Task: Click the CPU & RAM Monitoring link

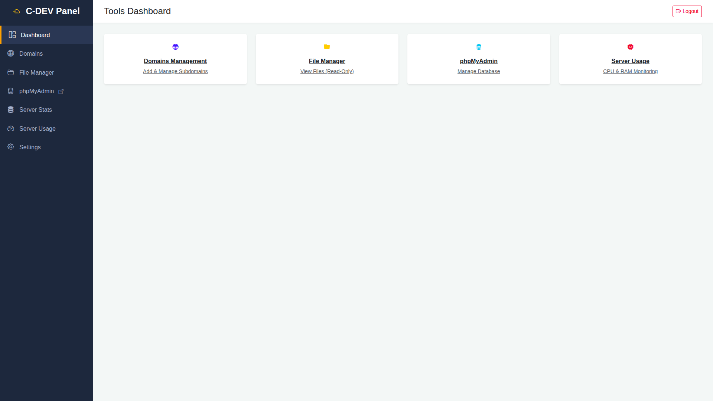Action: [630, 71]
